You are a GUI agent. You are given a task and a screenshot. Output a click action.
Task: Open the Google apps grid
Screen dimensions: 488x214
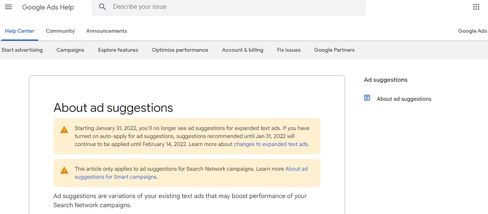[476, 7]
